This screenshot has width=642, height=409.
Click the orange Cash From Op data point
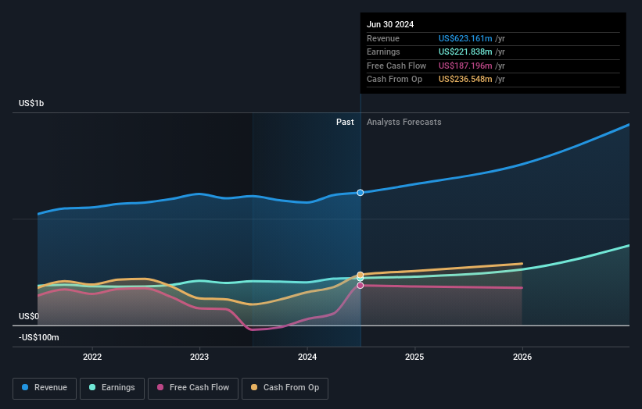click(360, 275)
